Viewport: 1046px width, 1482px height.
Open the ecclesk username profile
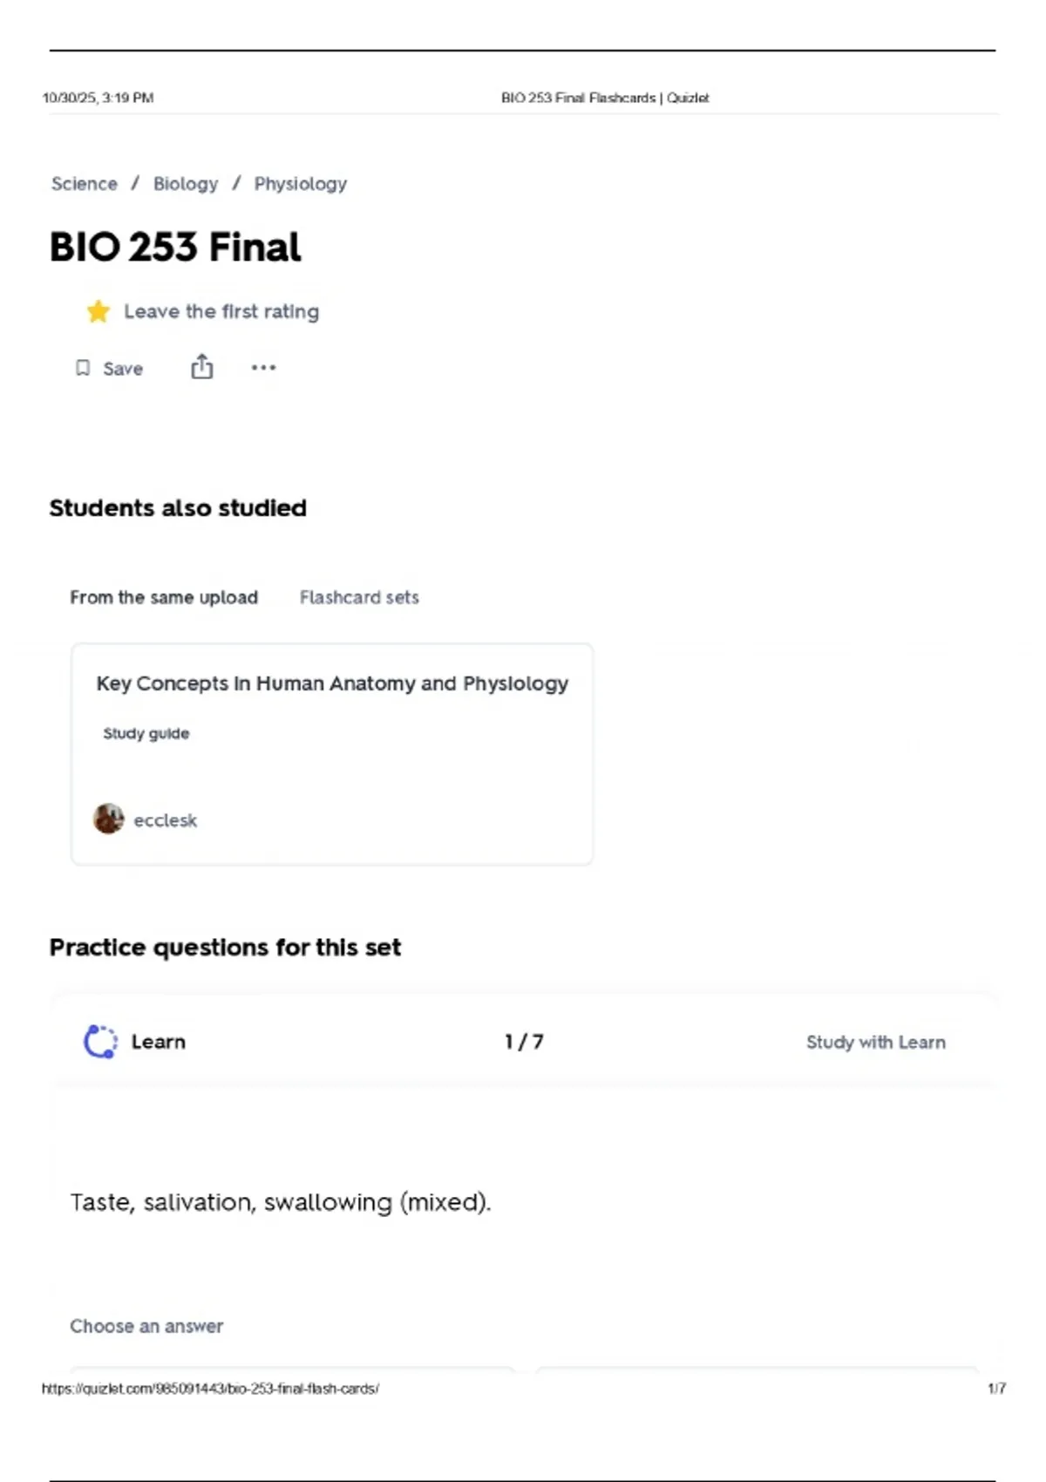tap(166, 820)
